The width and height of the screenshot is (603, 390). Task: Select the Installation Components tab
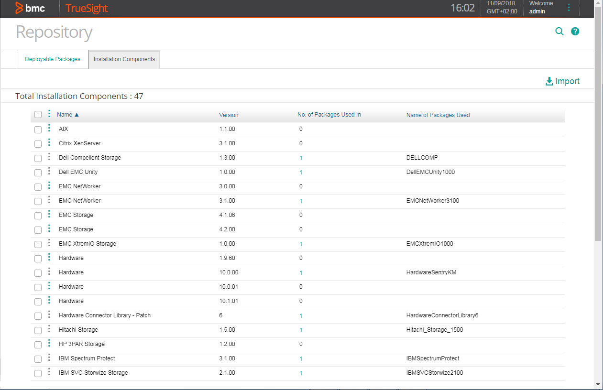tap(124, 59)
